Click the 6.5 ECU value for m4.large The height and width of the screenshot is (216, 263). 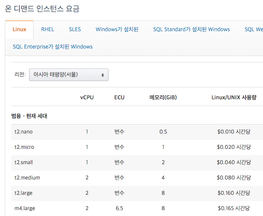(119, 208)
